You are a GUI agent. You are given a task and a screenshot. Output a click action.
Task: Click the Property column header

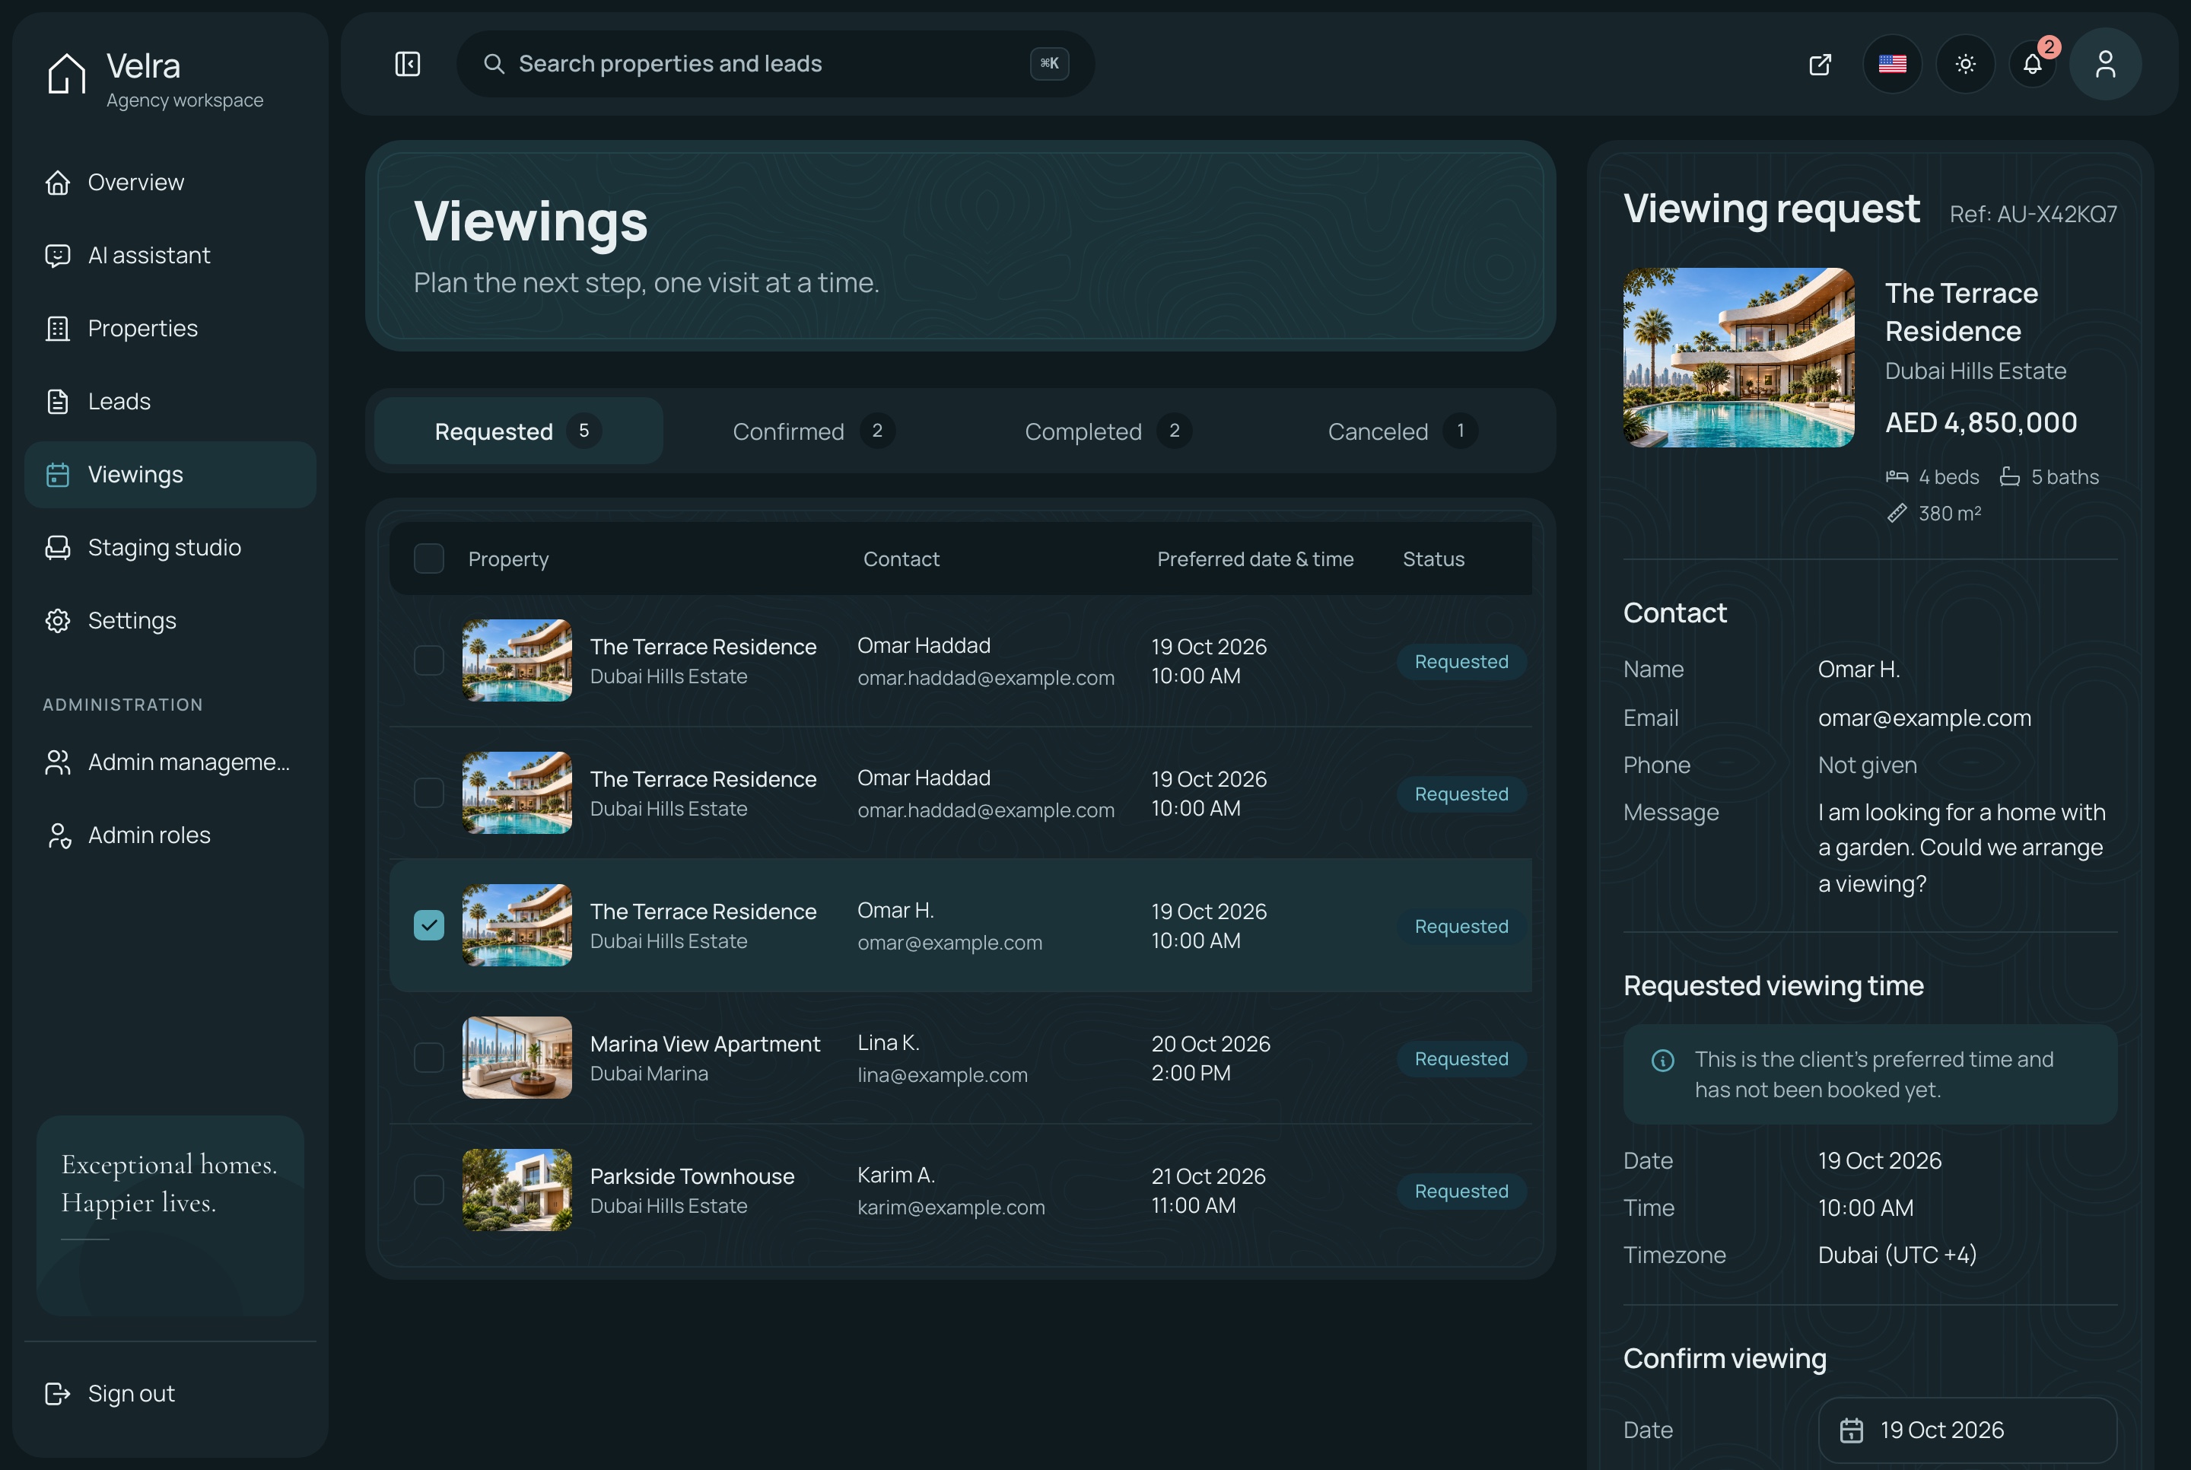click(508, 558)
